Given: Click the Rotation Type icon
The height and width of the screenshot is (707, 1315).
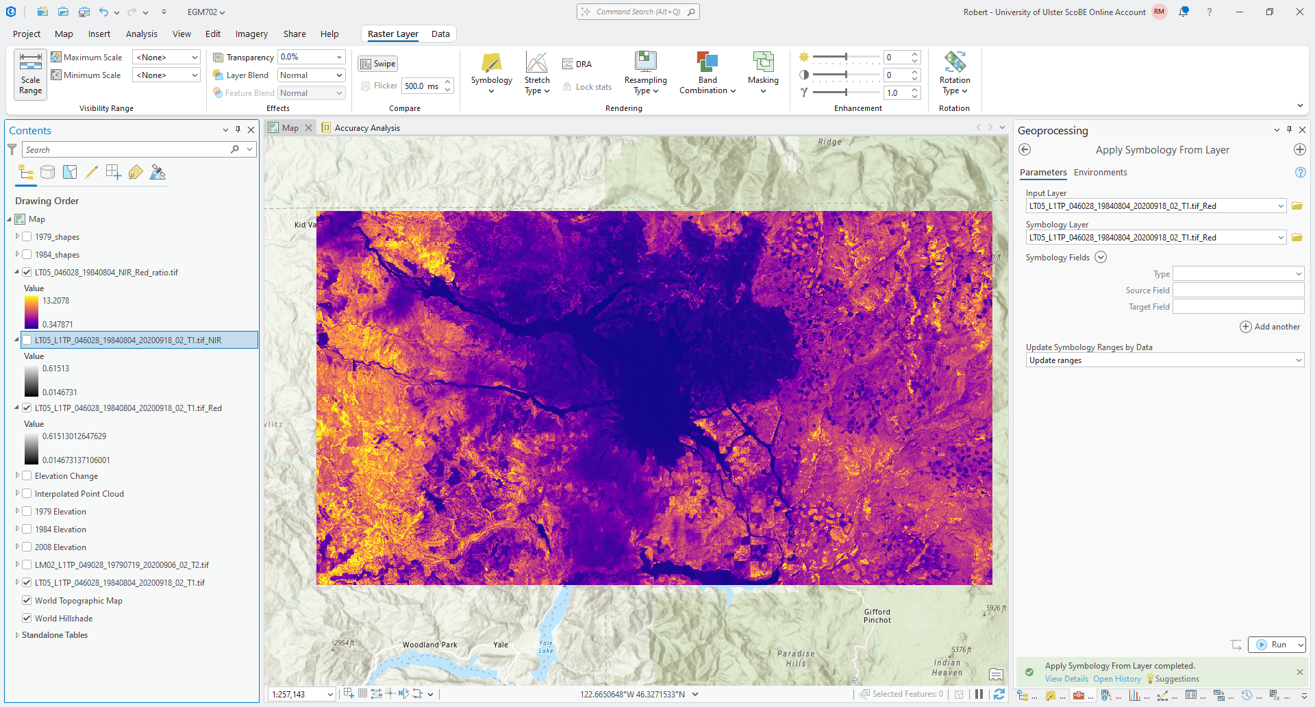Looking at the screenshot, I should click(954, 62).
